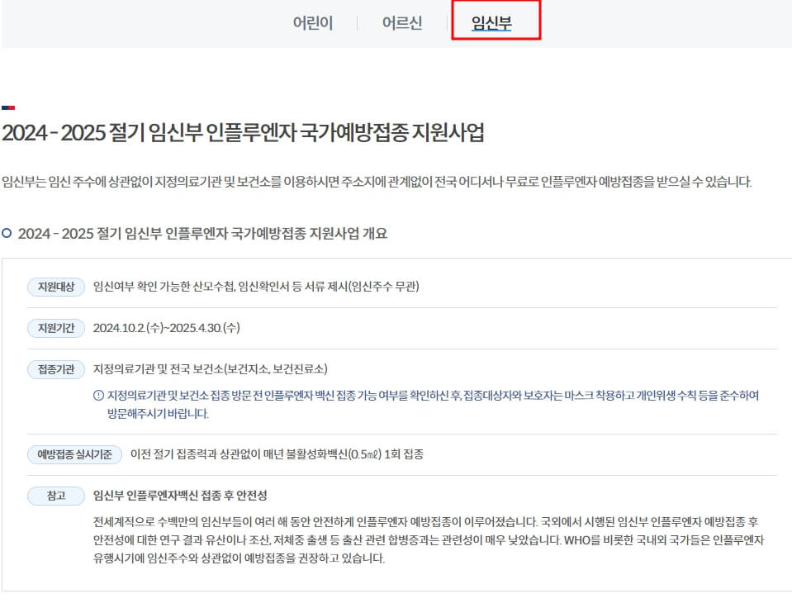Click the 2024-2025 절기 page title
Screen dimensions: 792x608
pyautogui.click(x=248, y=131)
